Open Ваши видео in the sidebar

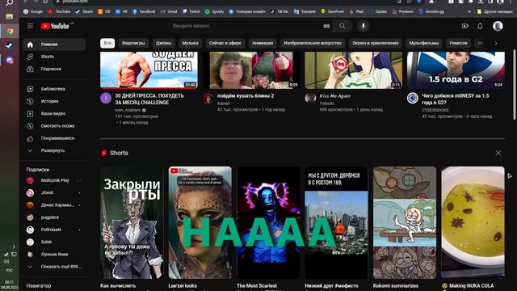point(54,113)
